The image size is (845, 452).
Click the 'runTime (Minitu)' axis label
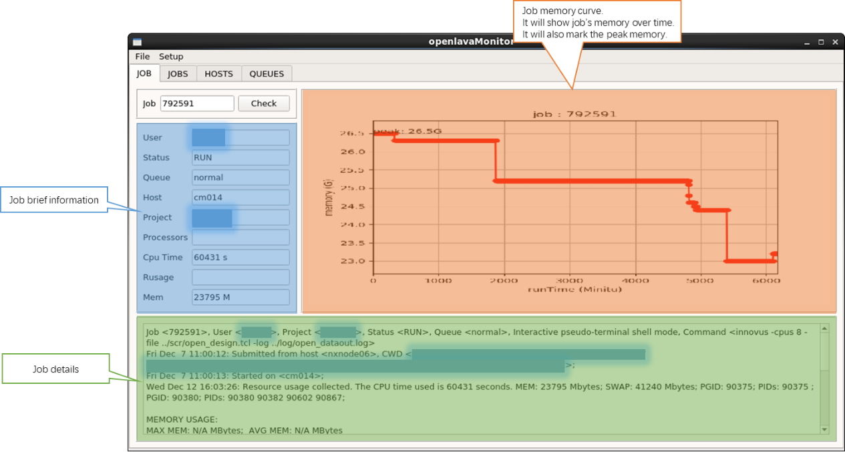574,289
